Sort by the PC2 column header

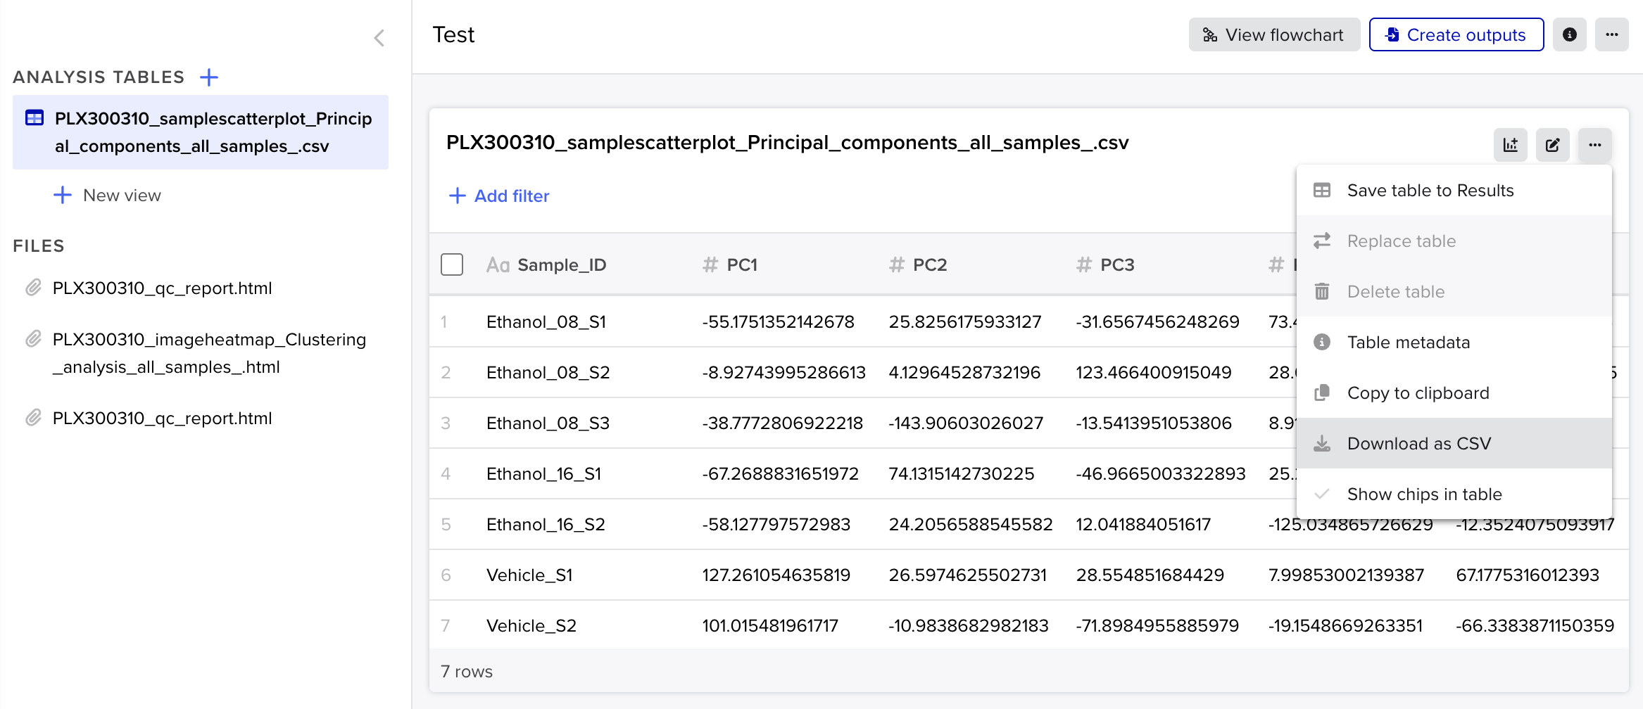[x=929, y=264]
